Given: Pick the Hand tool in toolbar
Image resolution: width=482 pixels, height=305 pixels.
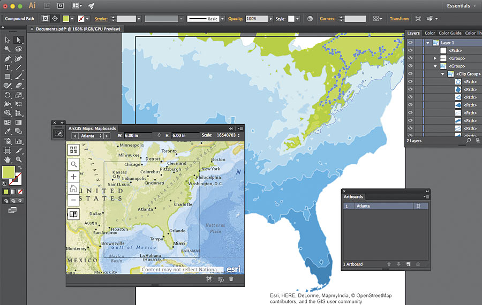Looking at the screenshot, I should (7, 159).
